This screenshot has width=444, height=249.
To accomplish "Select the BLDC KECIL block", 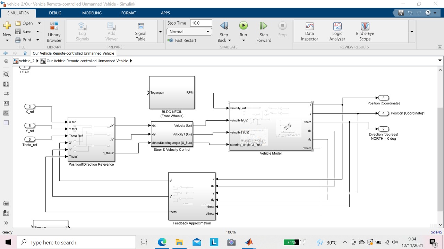I will click(172, 92).
